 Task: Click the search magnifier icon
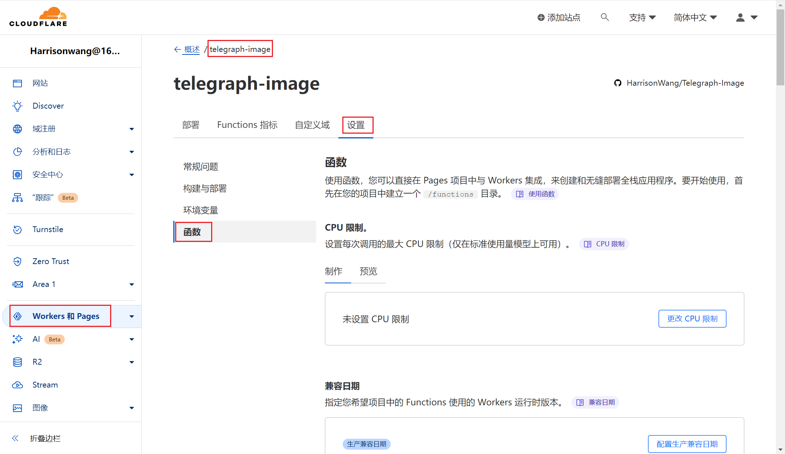point(605,17)
